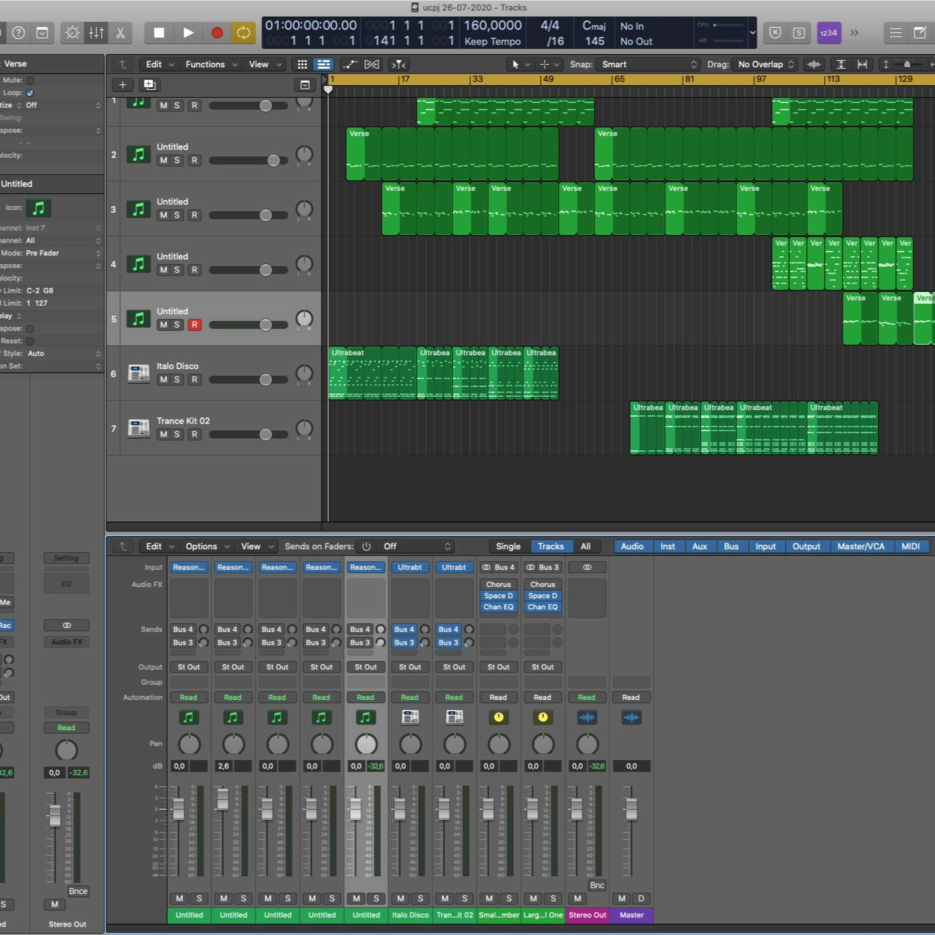Viewport: 935px width, 935px height.
Task: Switch the mixer to the Single view tab
Action: click(x=508, y=546)
